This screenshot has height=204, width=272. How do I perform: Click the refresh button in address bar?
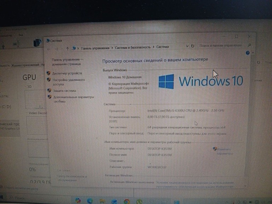pyautogui.click(x=193, y=46)
